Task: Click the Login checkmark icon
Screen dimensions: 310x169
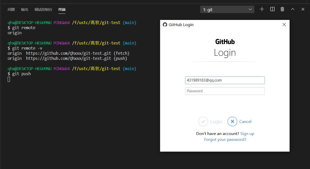Action: pyautogui.click(x=203, y=121)
